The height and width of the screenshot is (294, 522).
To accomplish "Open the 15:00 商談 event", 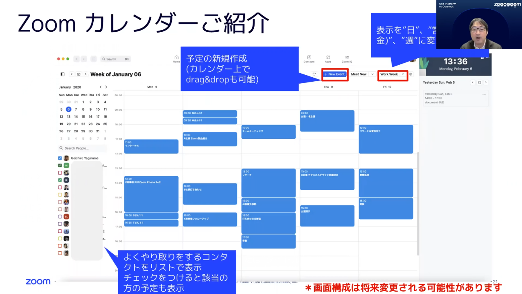I will 386,208.
